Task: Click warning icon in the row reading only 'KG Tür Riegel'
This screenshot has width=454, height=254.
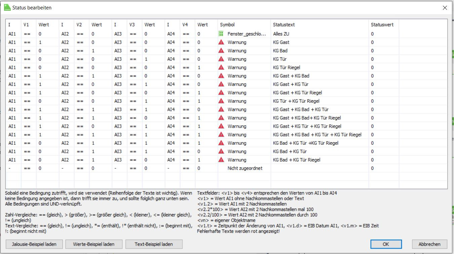Action: [x=221, y=68]
